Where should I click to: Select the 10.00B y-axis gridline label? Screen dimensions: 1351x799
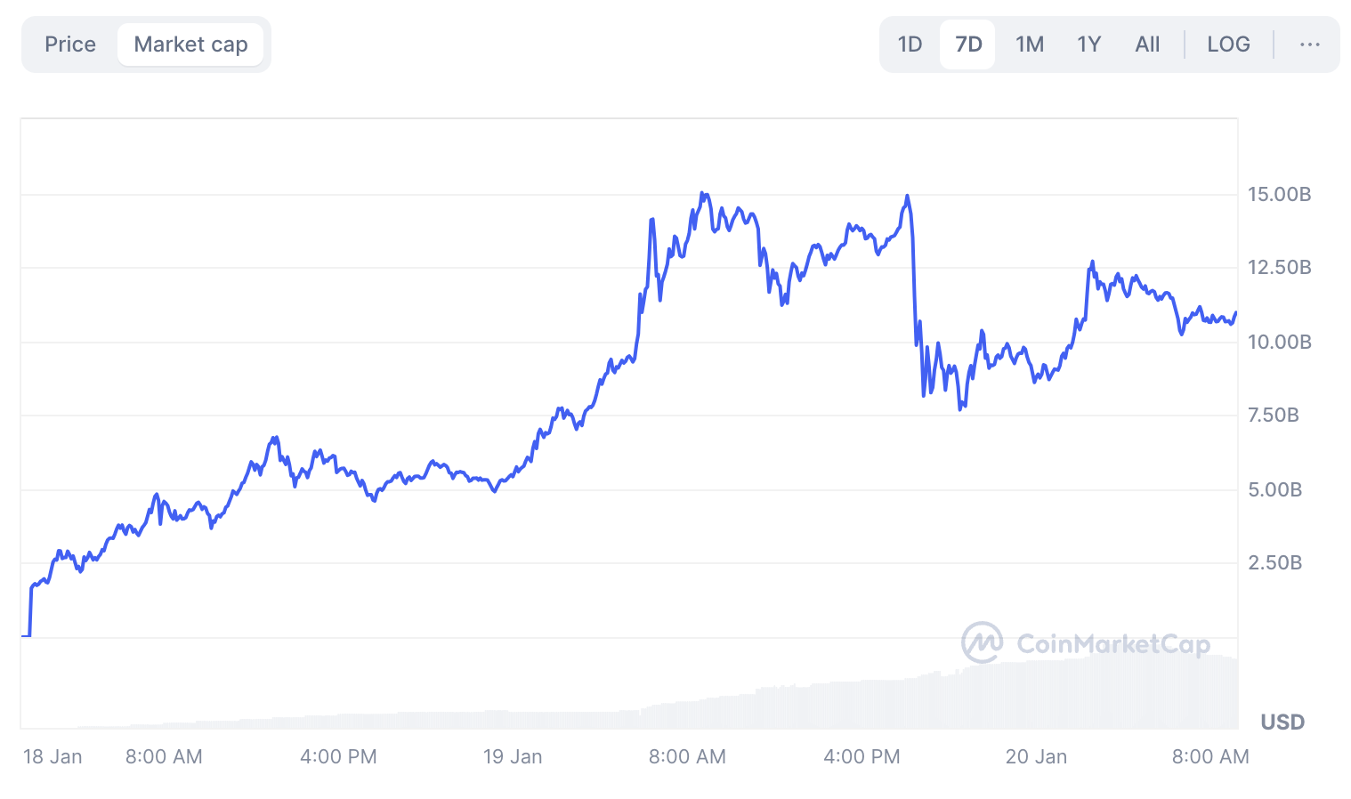1279,342
